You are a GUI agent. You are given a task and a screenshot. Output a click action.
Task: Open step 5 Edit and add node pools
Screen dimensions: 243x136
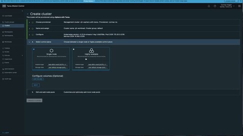(x=133, y=92)
